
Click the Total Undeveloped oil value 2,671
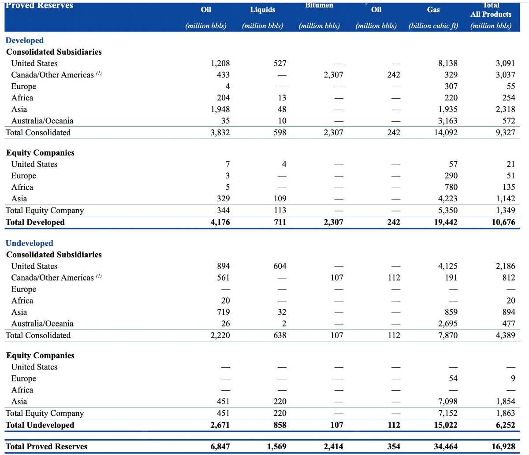[220, 425]
